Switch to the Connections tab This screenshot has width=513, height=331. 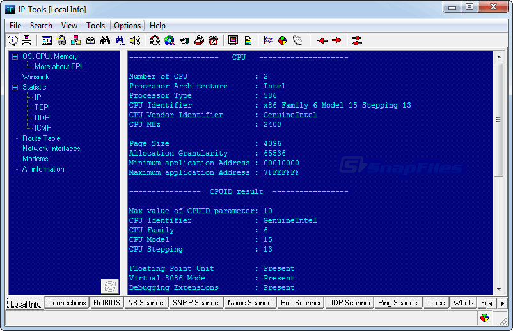(x=67, y=303)
